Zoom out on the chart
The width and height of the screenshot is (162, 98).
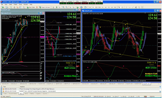pos(67,7)
